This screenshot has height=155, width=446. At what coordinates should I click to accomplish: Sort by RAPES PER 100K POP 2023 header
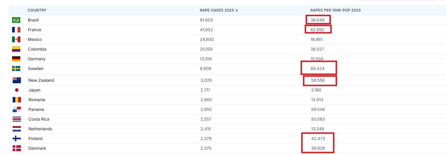pyautogui.click(x=336, y=10)
